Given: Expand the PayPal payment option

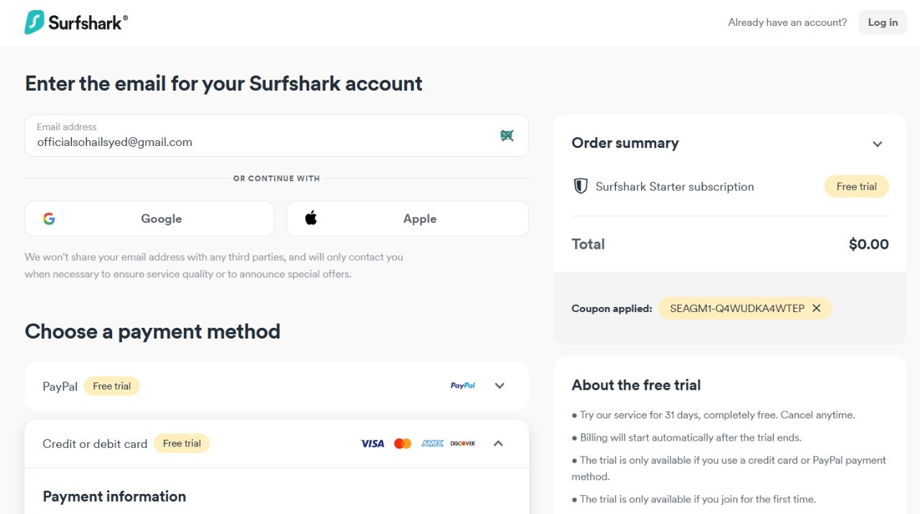Looking at the screenshot, I should [x=500, y=385].
